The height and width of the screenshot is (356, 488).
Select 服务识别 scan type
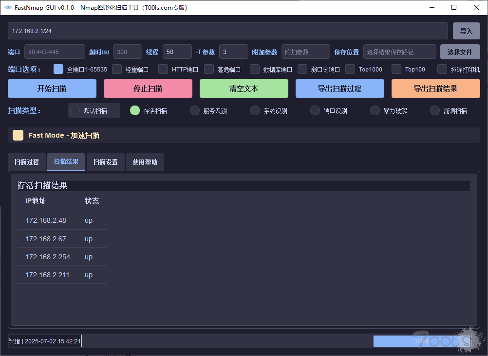coord(195,110)
